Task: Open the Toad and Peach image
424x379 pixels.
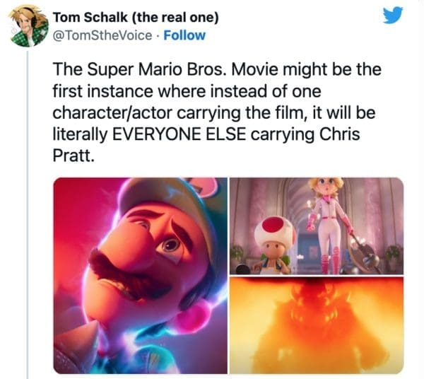Action: [317, 225]
